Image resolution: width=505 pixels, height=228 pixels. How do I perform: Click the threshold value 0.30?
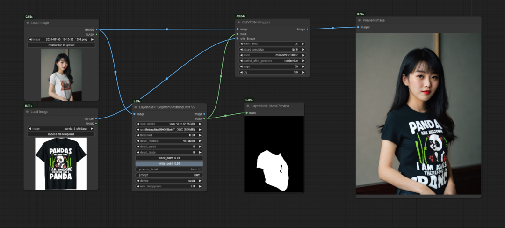pyautogui.click(x=192, y=135)
